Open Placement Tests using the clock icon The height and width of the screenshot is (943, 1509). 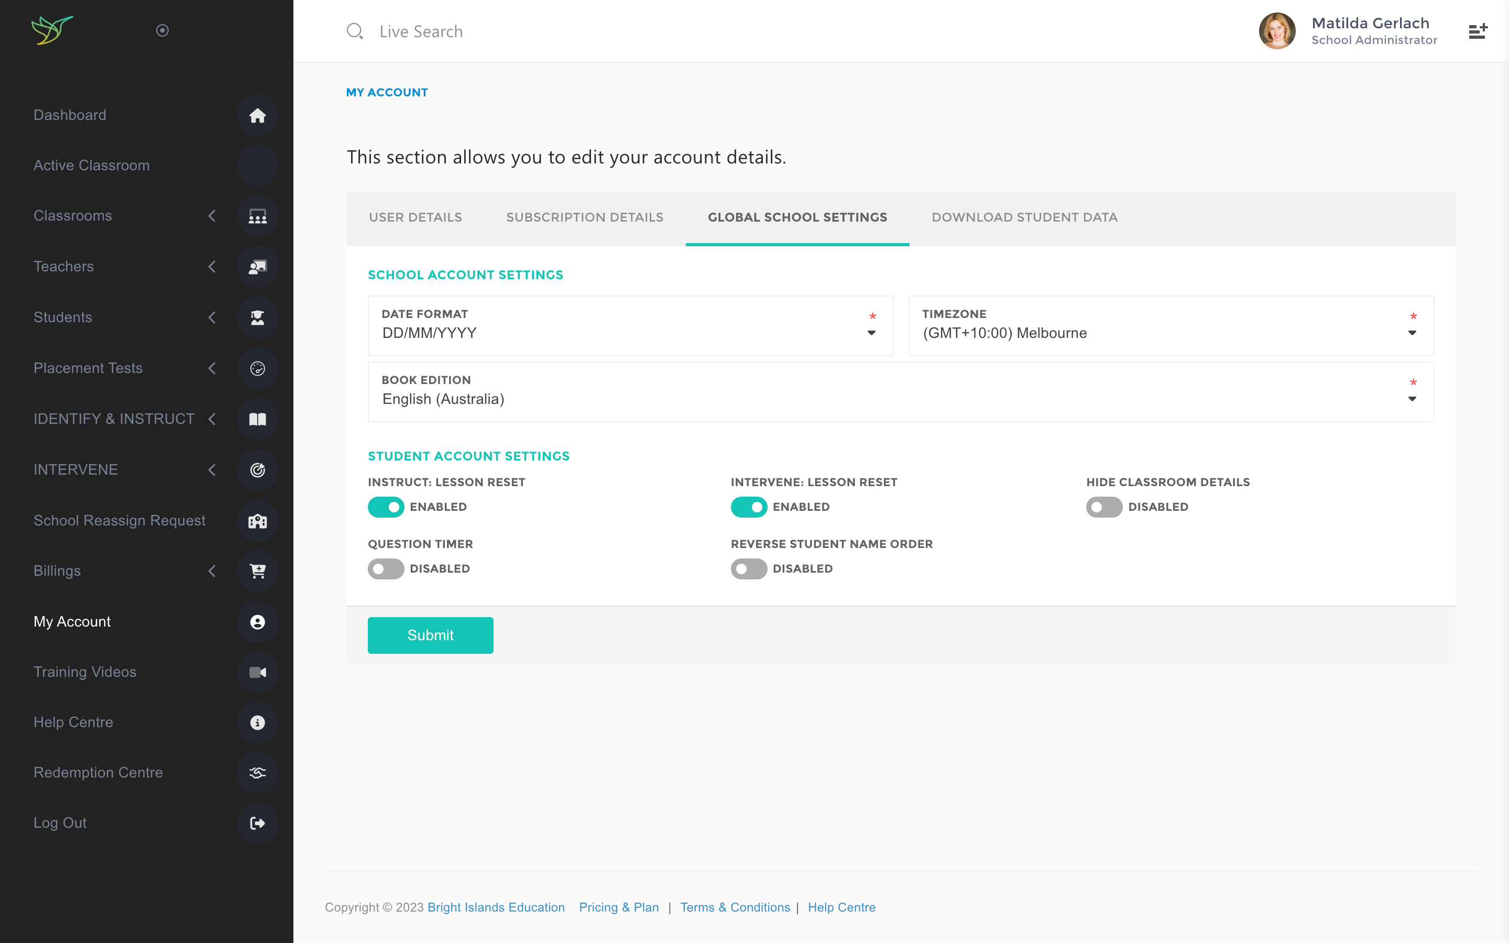point(258,368)
